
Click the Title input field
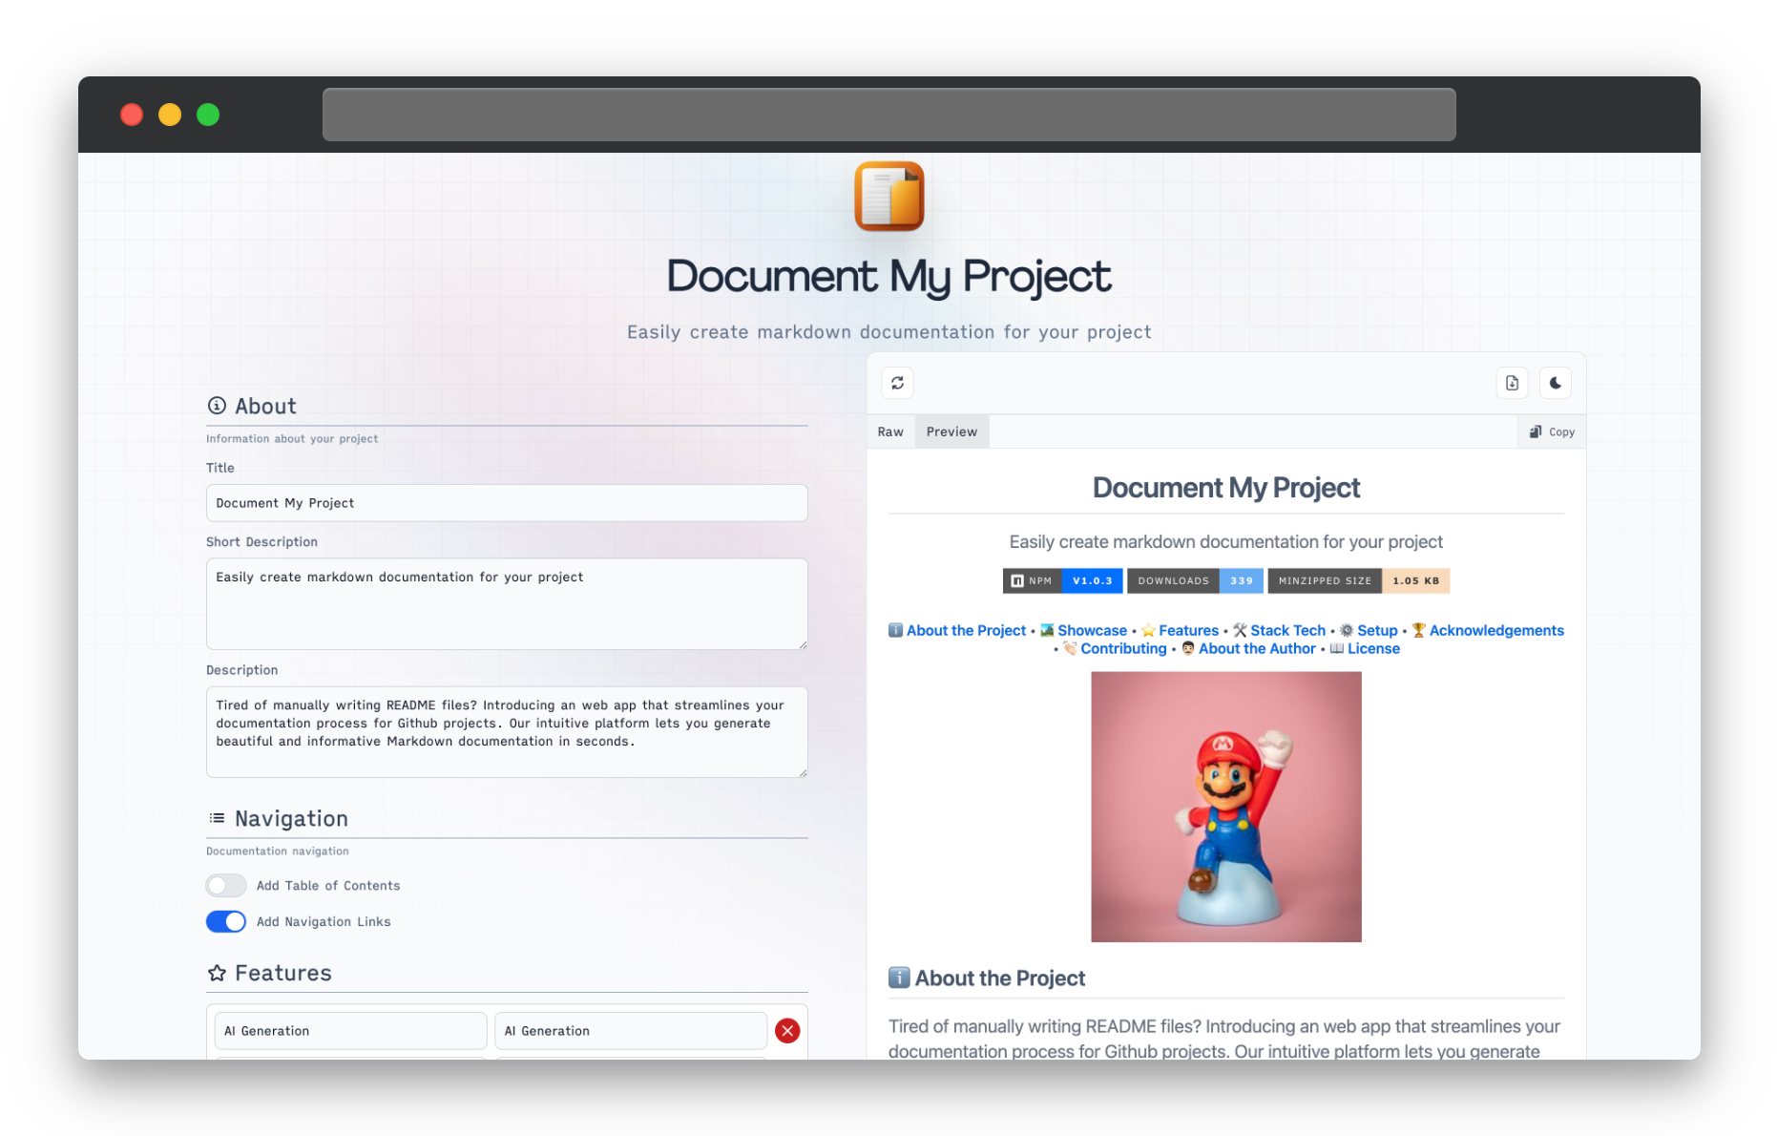tap(507, 503)
